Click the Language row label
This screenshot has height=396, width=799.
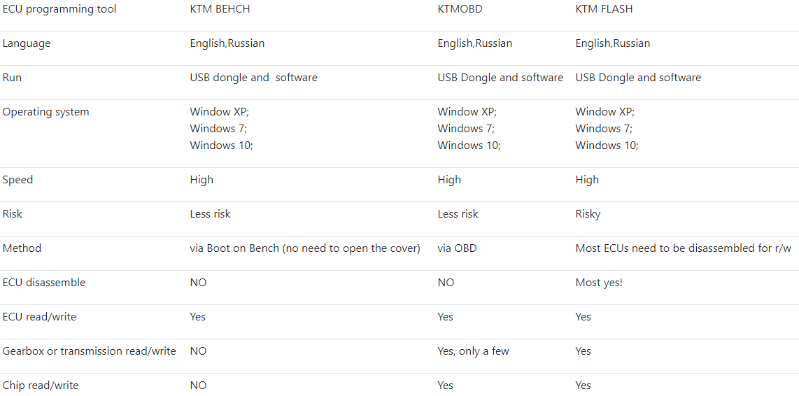pos(27,43)
